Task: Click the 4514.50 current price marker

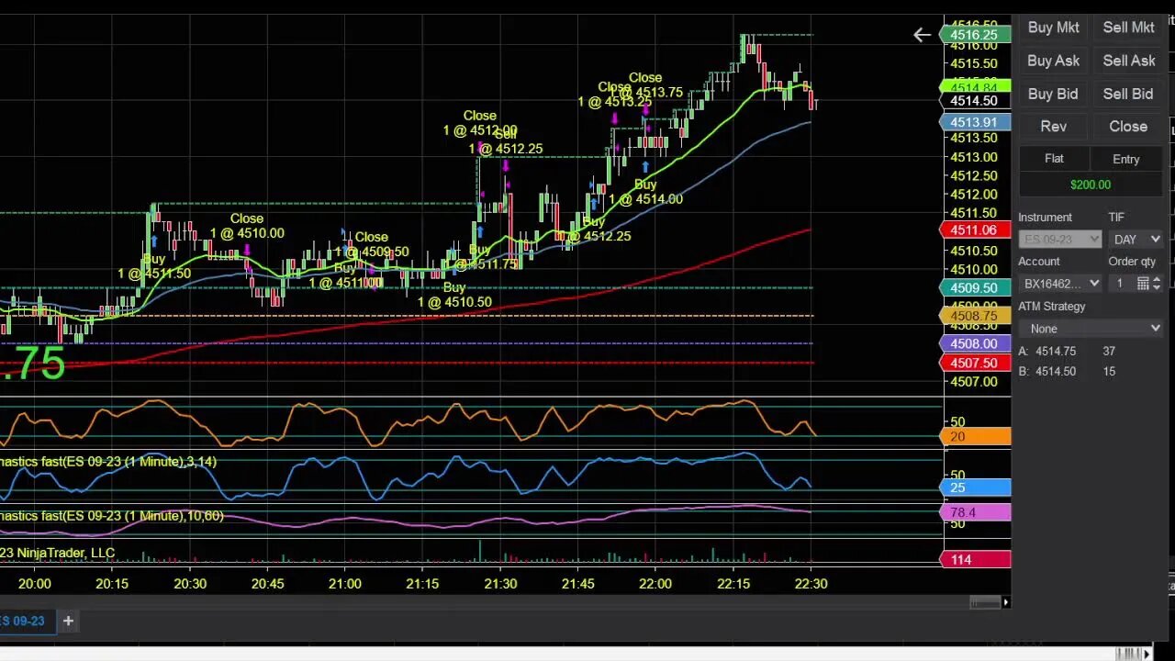Action: (x=977, y=101)
